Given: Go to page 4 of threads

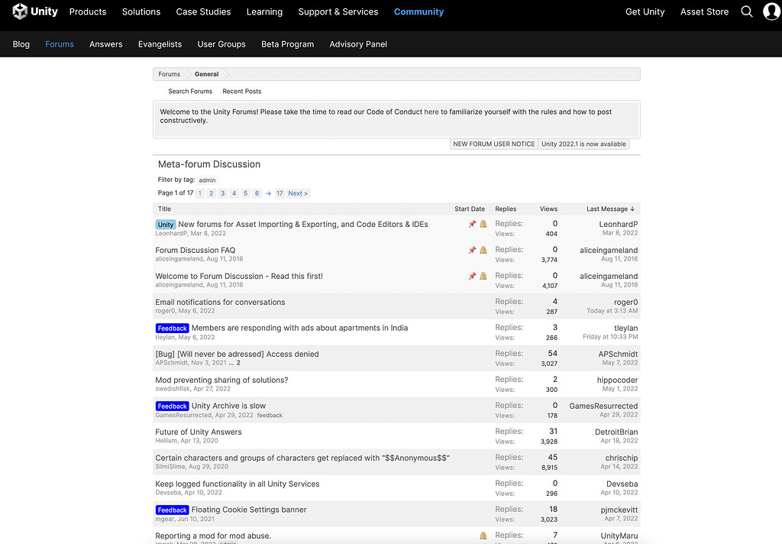Looking at the screenshot, I should pyautogui.click(x=234, y=193).
